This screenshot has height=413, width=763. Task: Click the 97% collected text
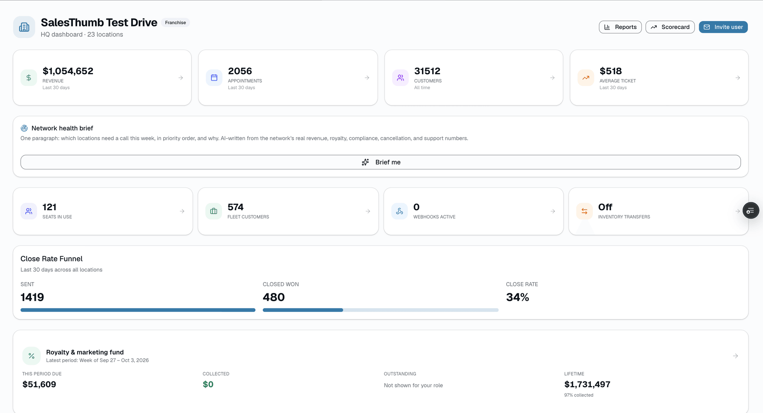[578, 395]
